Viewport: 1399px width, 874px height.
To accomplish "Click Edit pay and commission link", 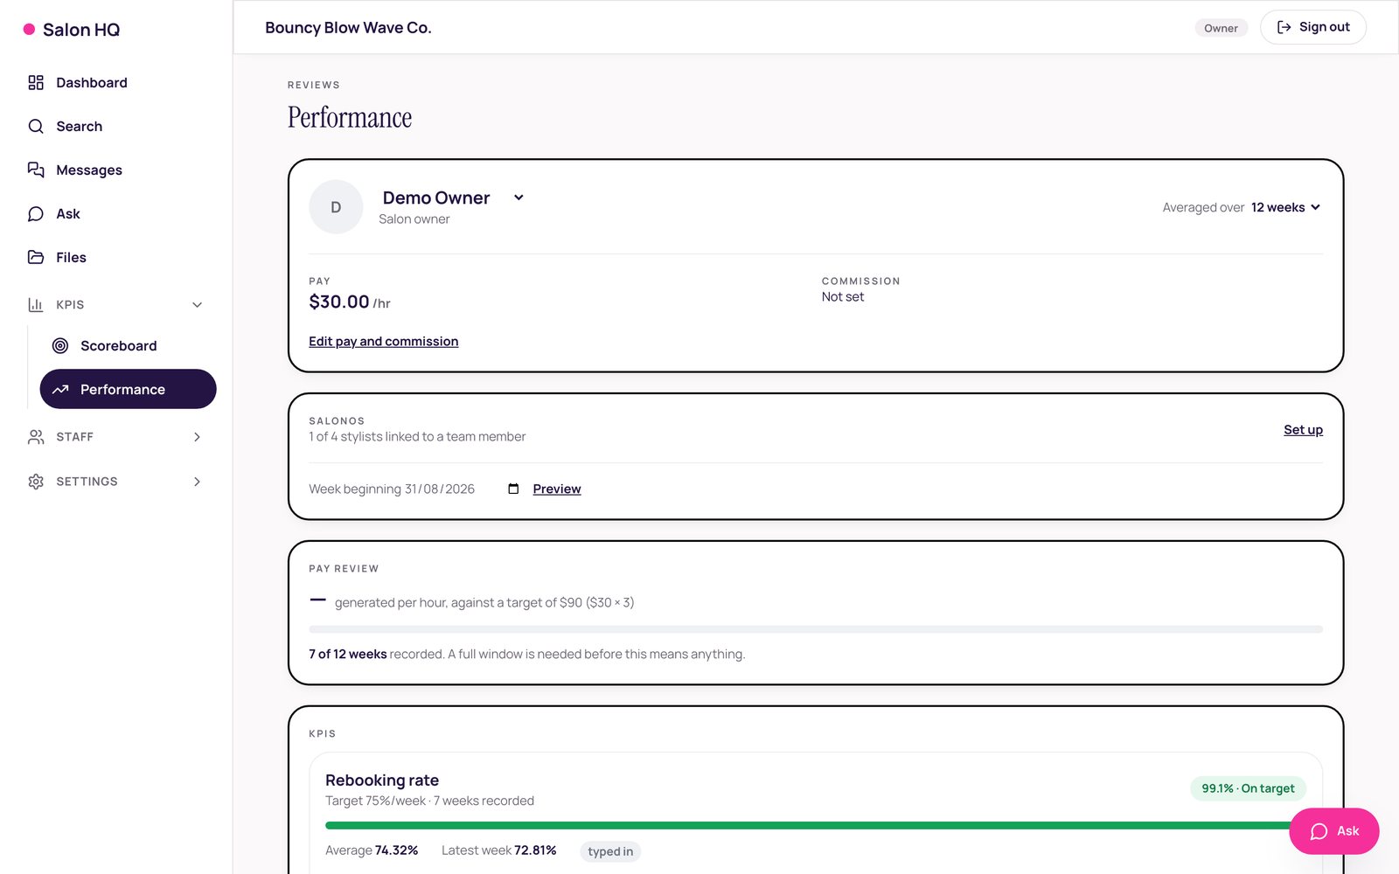I will [x=383, y=341].
